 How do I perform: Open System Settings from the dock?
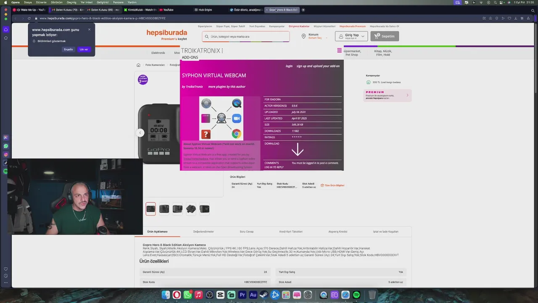(308, 295)
